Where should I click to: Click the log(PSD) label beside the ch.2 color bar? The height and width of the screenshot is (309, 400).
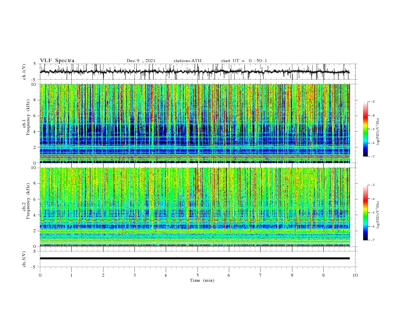point(378,215)
